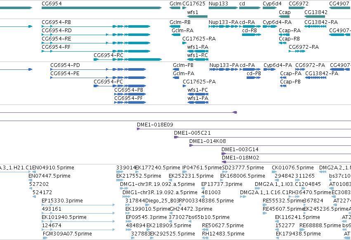Select BAC clone label DME1-014K08
Screen dimensions: 351x240
point(207,141)
